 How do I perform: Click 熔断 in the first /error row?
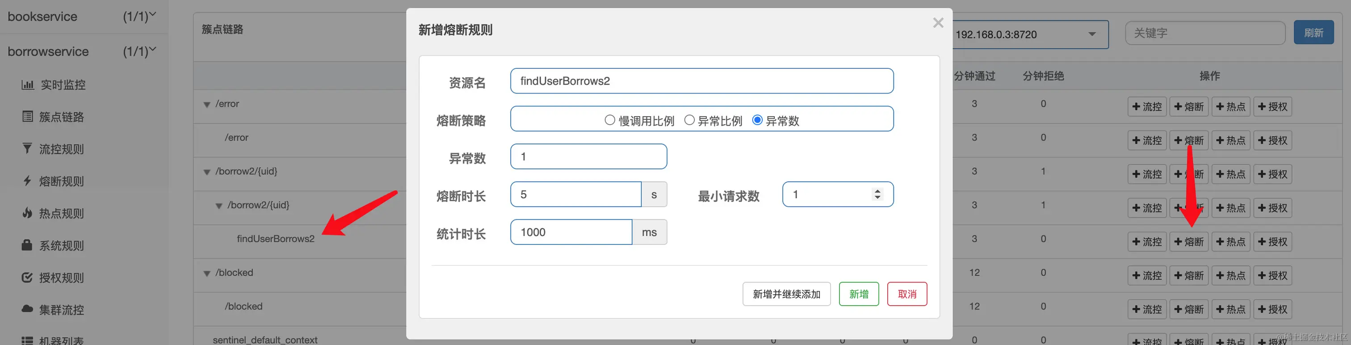tap(1189, 106)
